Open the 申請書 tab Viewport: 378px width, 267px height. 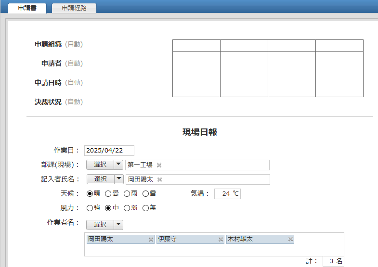coord(27,8)
